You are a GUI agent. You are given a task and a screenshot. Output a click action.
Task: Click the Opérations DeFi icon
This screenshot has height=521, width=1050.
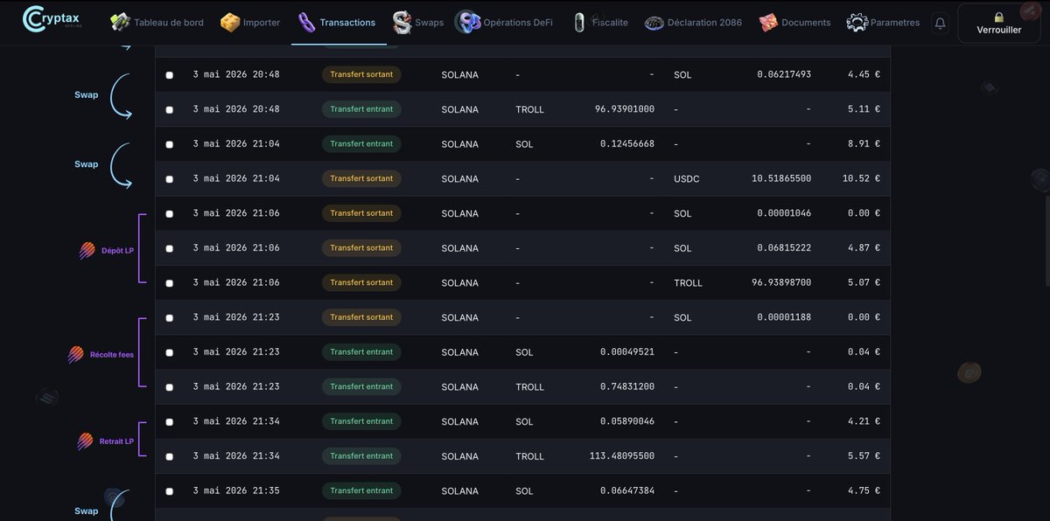click(468, 22)
